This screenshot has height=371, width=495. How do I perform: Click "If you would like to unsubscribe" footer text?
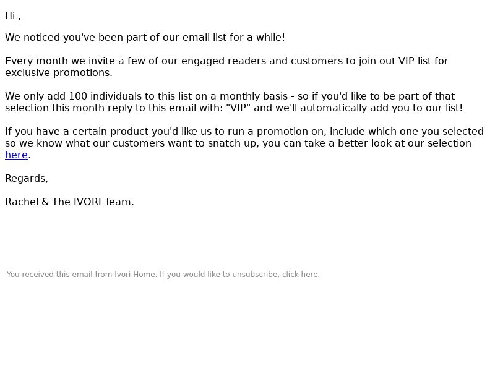[x=220, y=275]
